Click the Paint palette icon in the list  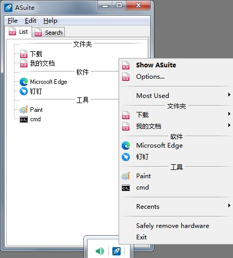(x=24, y=110)
